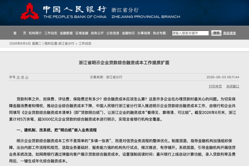Set font size to 中
Viewport: 249px width, 166px height.
tap(22, 77)
